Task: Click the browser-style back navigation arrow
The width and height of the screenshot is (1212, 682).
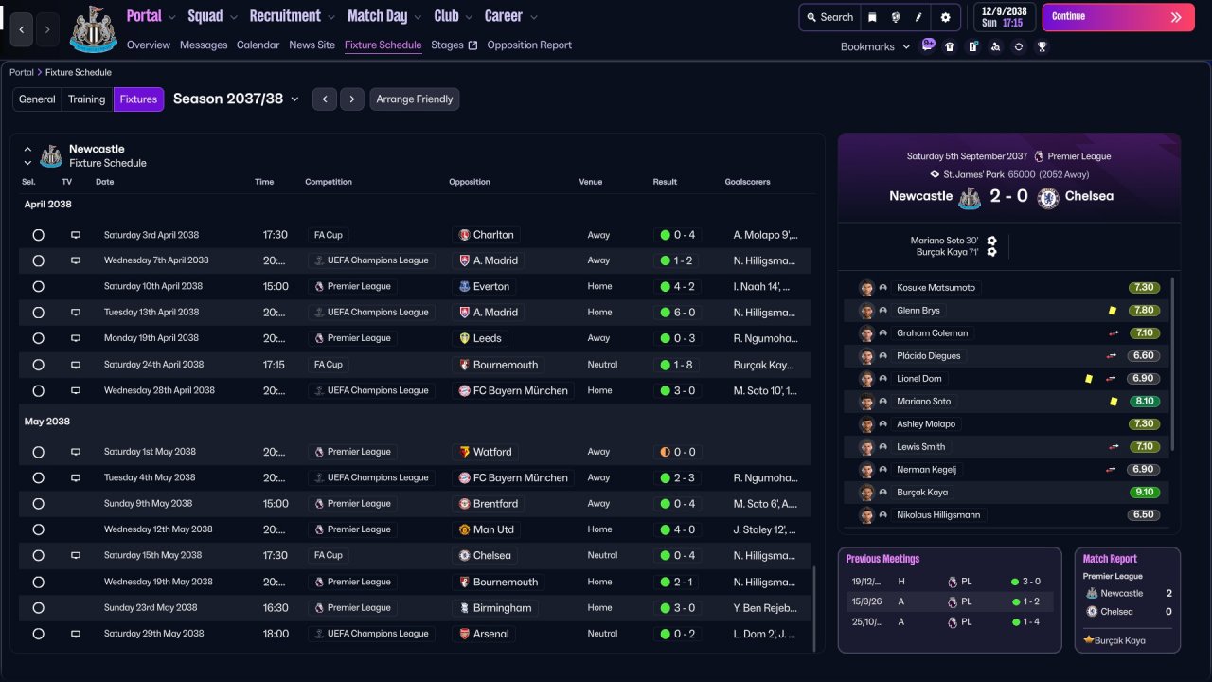Action: coord(23,29)
